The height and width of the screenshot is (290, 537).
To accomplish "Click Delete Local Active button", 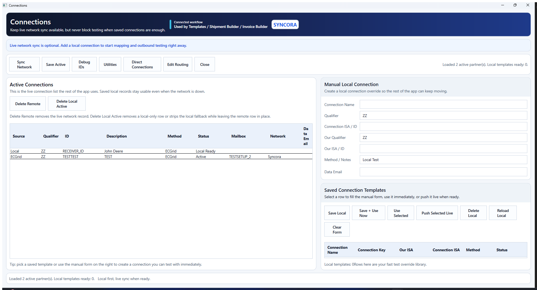I will point(67,104).
